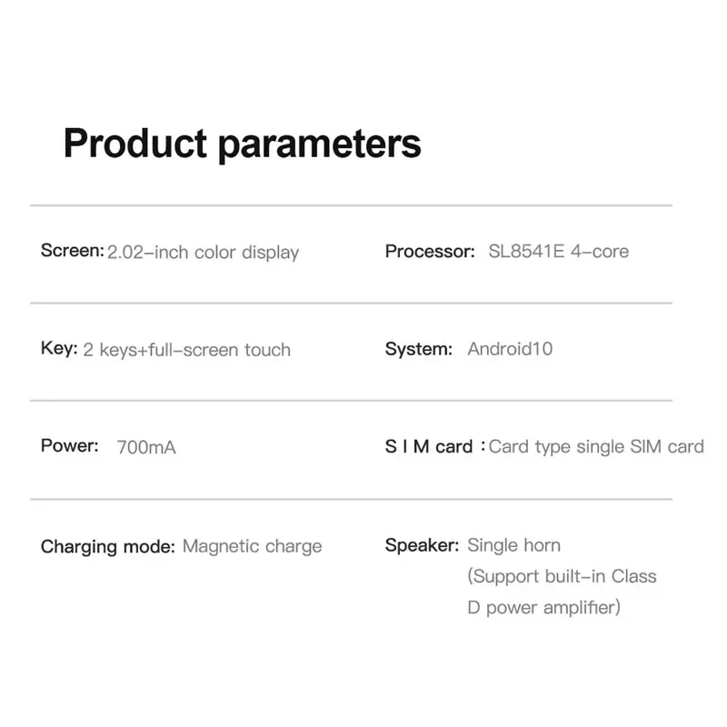Select the "System:" label
This screenshot has height=727, width=727.
click(418, 349)
